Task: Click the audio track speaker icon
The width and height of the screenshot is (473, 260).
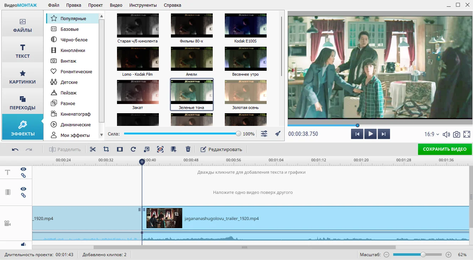Action: pyautogui.click(x=23, y=244)
